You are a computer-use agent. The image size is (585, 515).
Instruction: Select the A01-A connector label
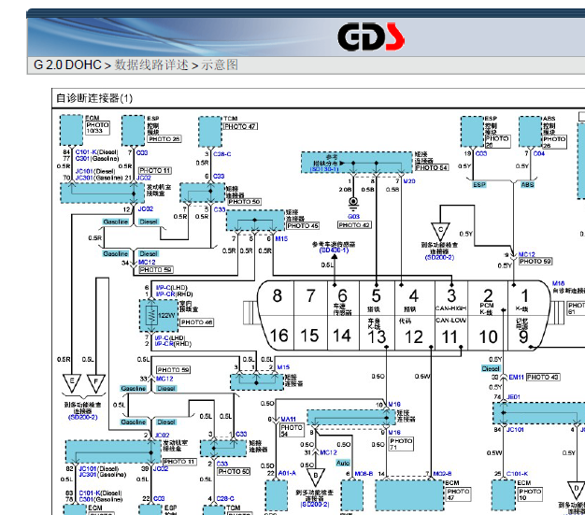point(287,474)
